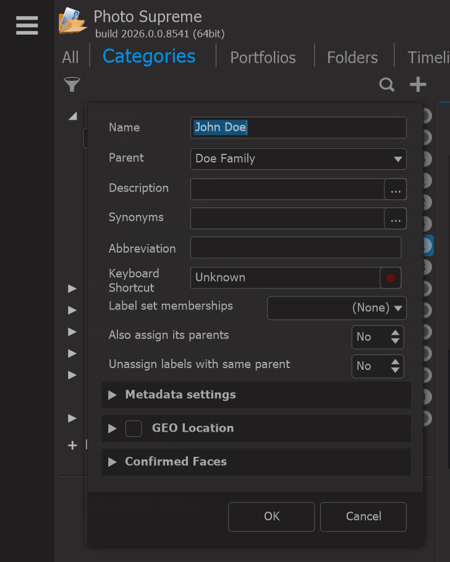Click the Name field containing John Doe
The height and width of the screenshot is (562, 450).
[299, 128]
